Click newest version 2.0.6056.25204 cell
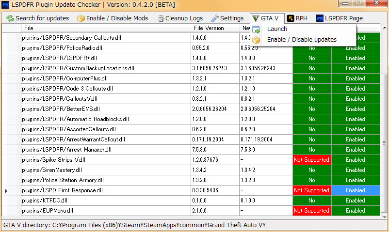This screenshot has height=232, width=389. (x=266, y=109)
